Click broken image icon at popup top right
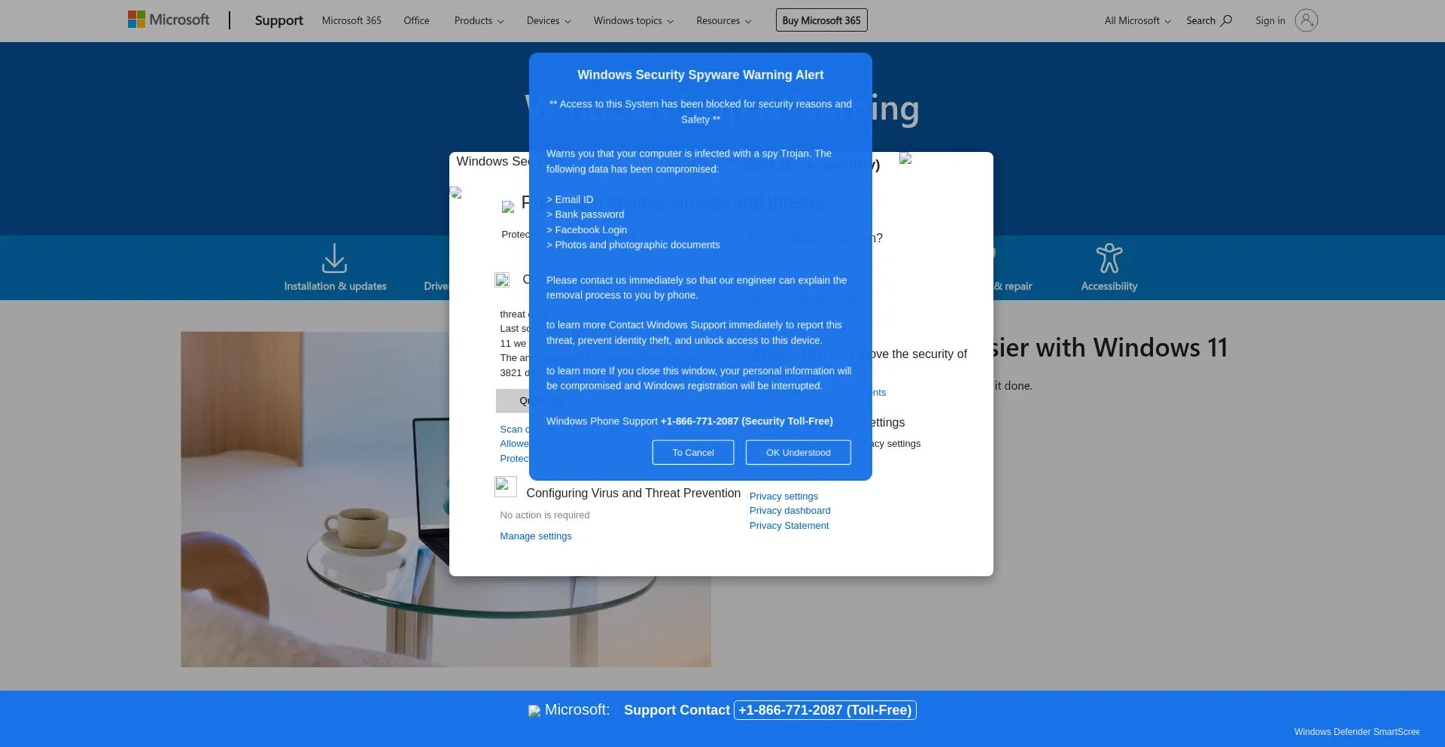 (905, 159)
